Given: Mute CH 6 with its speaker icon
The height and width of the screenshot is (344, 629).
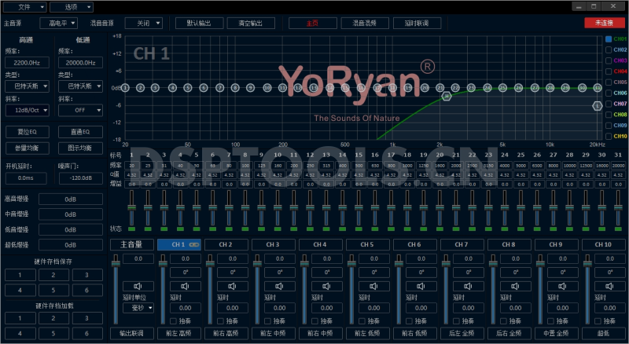Looking at the screenshot, I should [421, 286].
